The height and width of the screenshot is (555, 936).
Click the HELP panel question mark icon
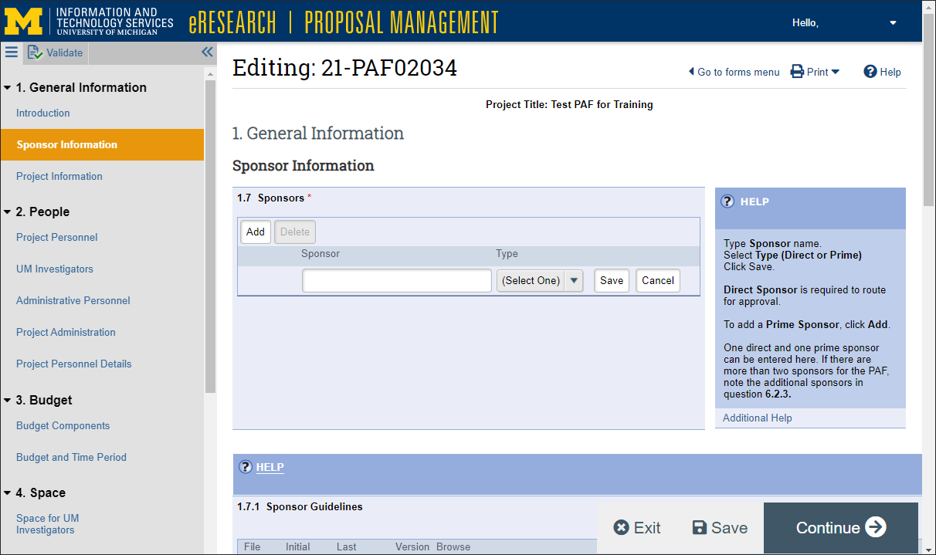727,201
